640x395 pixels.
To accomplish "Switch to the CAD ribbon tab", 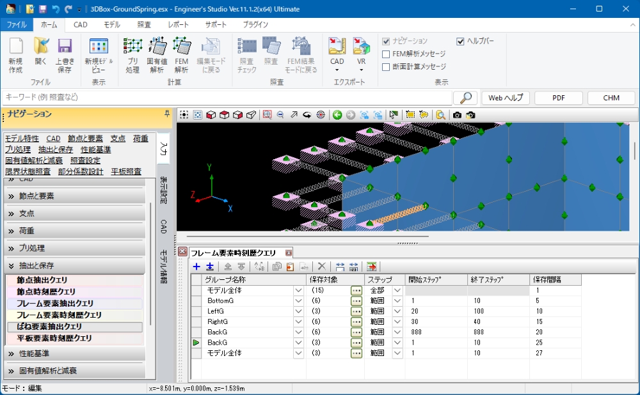I will [x=81, y=24].
